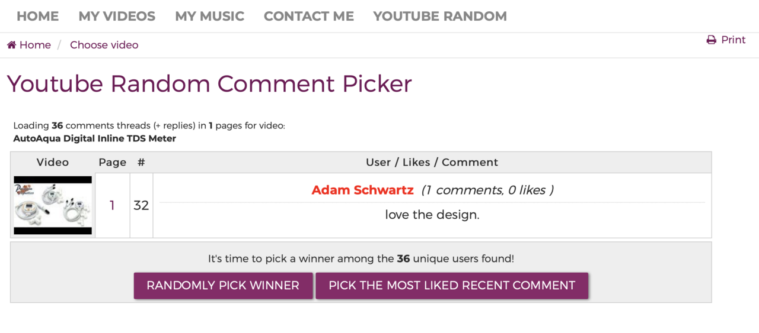
Task: Open the AutoAqua video thumbnail
Action: point(53,205)
